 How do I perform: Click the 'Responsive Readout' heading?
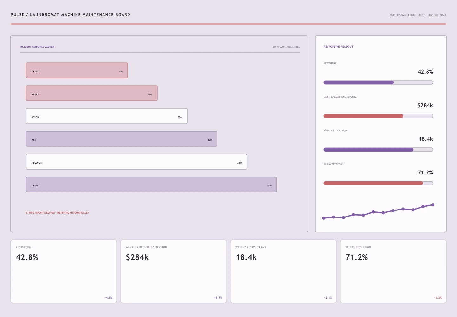pos(338,47)
